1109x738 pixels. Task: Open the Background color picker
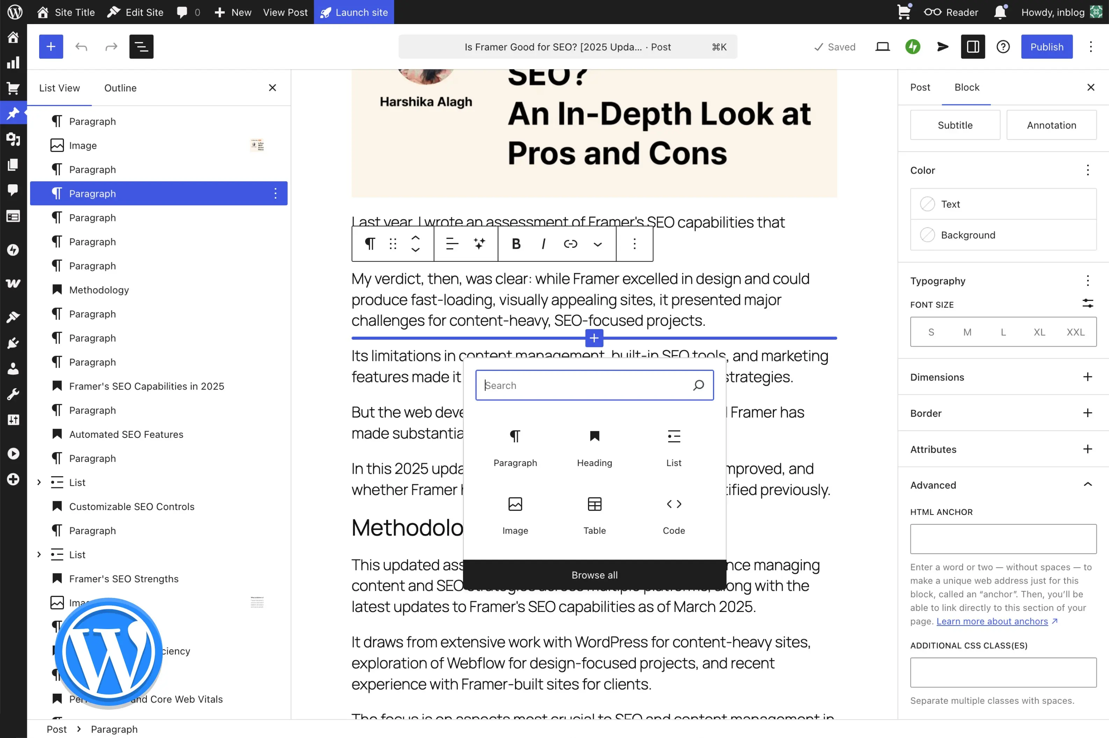coord(1003,234)
